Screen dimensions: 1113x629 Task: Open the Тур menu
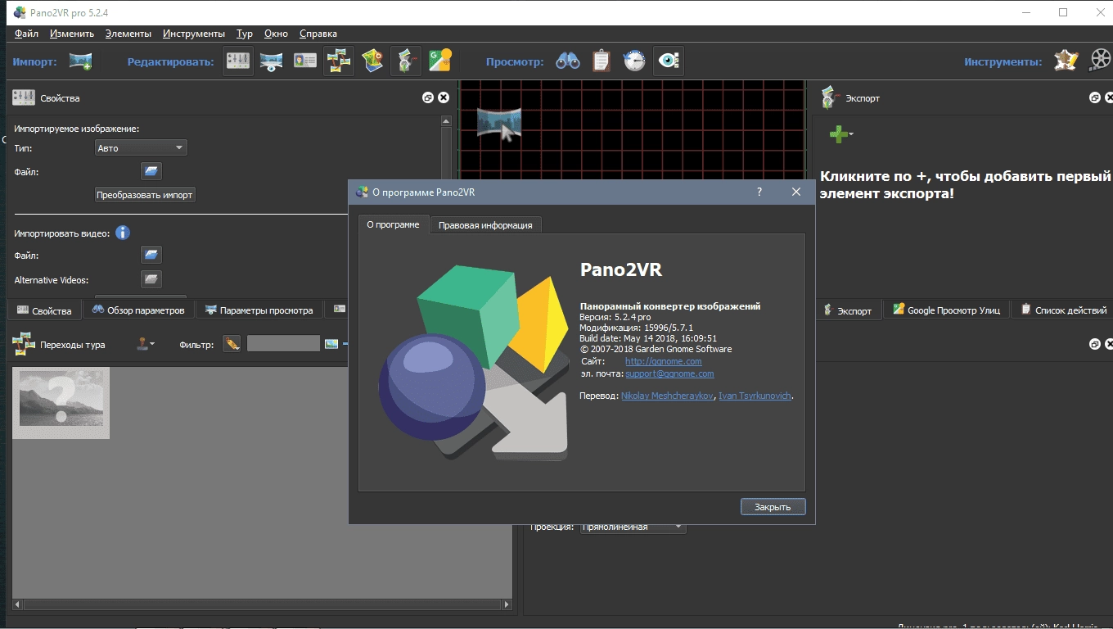(x=244, y=34)
